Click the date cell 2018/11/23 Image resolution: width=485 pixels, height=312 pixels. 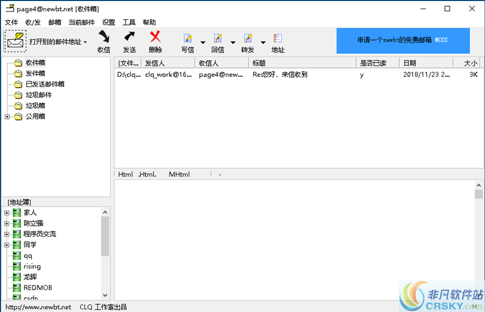427,75
